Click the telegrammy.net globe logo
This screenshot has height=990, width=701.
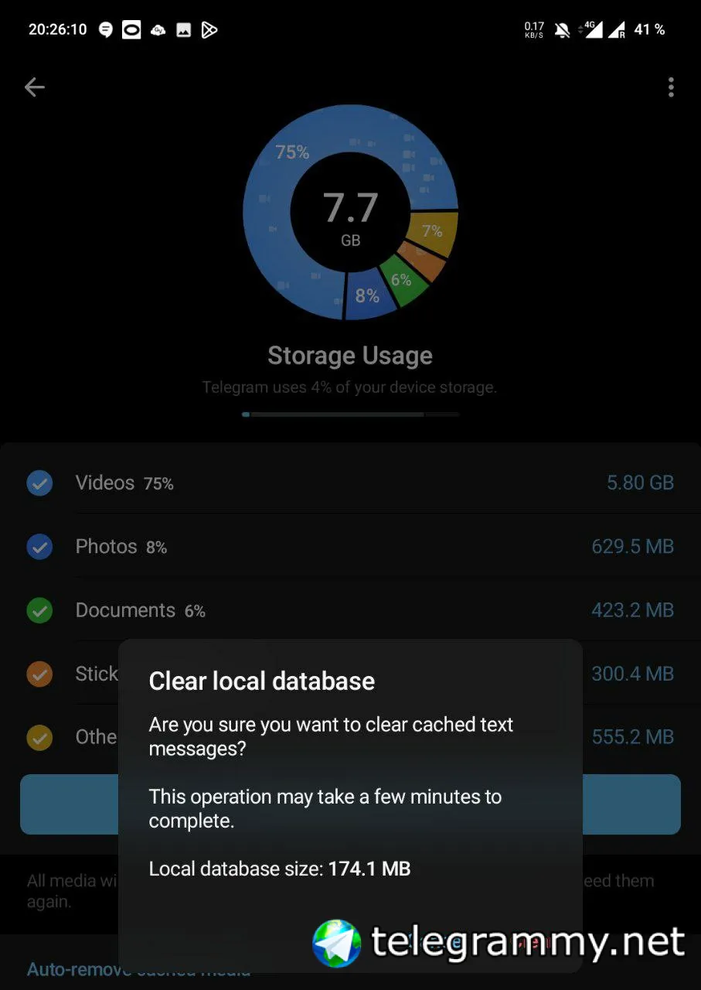pos(337,943)
